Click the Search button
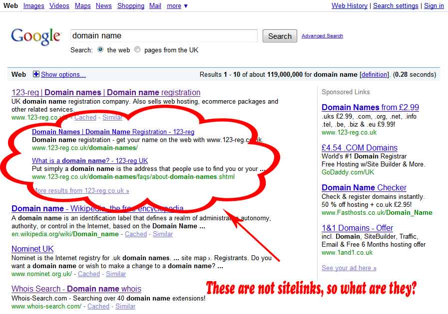Image resolution: width=448 pixels, height=314 pixels. pyautogui.click(x=280, y=36)
